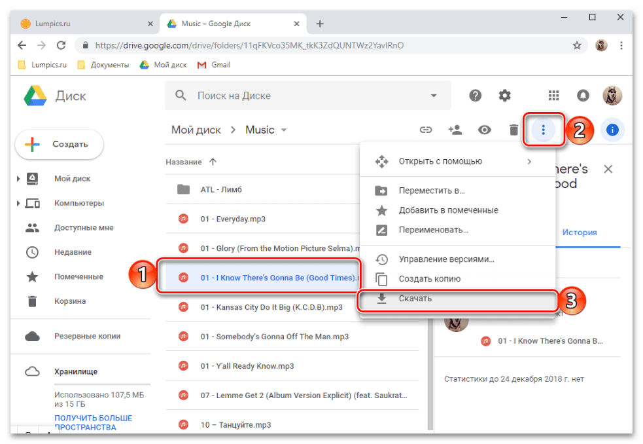Expand the Компьютеры sidebar item
The image size is (643, 444).
click(18, 204)
